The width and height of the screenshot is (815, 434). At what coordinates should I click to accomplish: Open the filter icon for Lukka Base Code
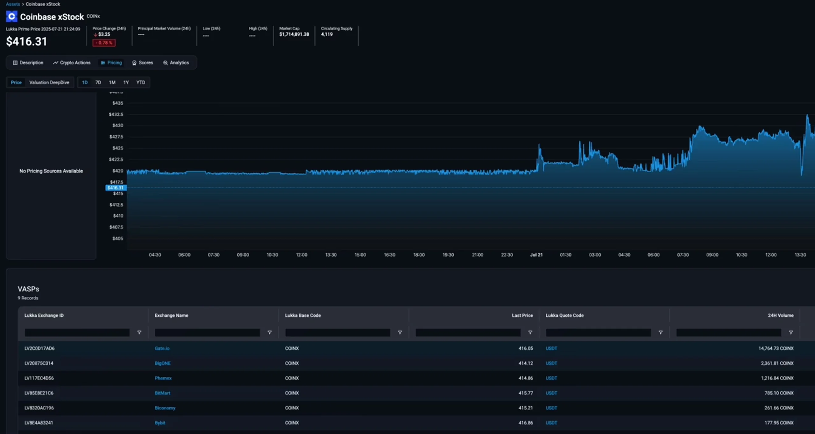tap(400, 333)
